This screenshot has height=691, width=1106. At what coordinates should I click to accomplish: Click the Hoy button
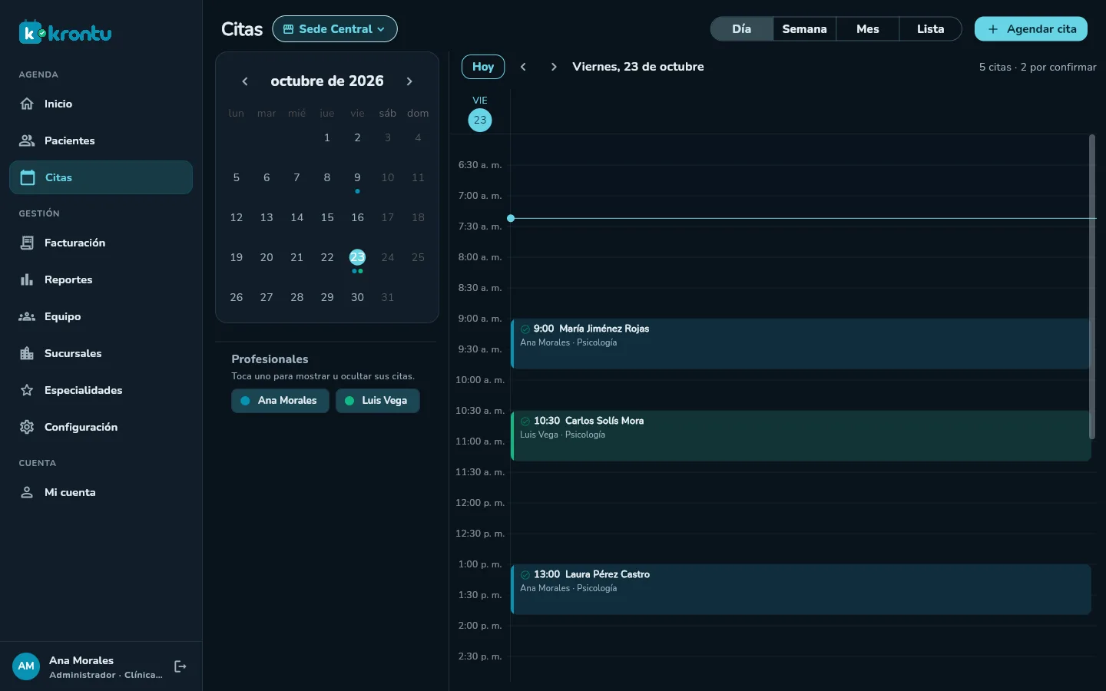[483, 67]
